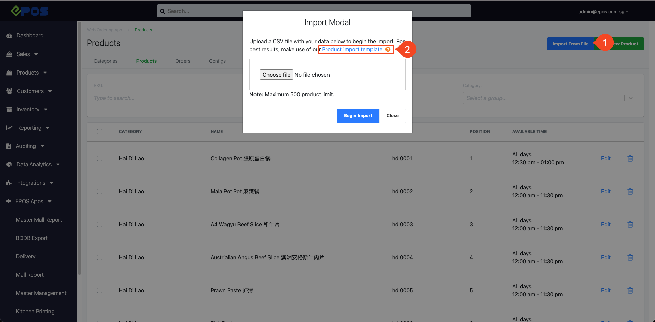The image size is (655, 322).
Task: Open Kitchen Printing in the sidebar
Action: 35,311
